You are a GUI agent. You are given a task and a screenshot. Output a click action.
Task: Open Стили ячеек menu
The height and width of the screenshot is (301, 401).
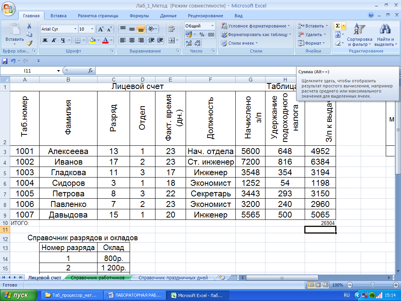coord(239,43)
